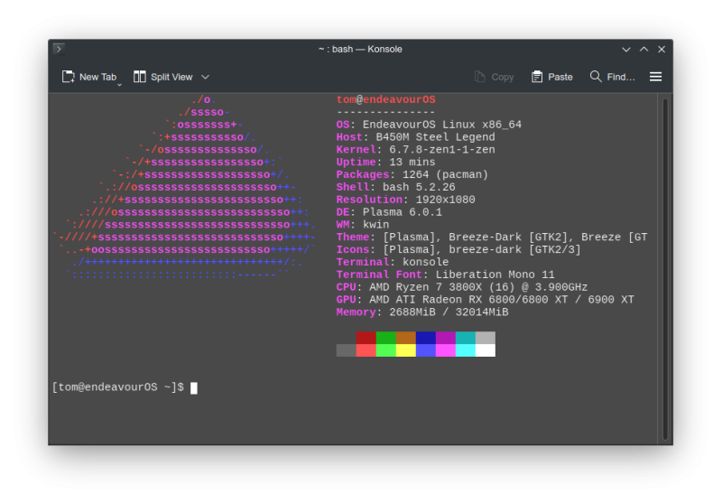Screen dimensions: 722x503
Task: Click the bright cyan color block
Action: (x=466, y=350)
